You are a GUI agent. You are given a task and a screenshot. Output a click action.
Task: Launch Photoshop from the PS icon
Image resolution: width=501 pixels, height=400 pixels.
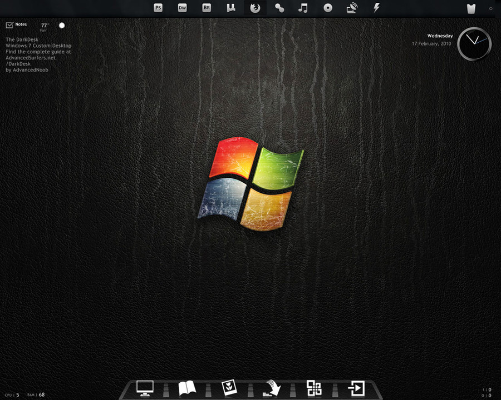158,8
